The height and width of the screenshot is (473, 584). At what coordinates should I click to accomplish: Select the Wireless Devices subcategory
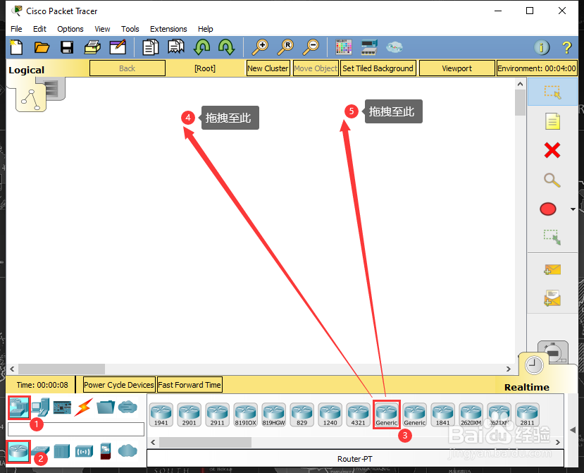(84, 451)
